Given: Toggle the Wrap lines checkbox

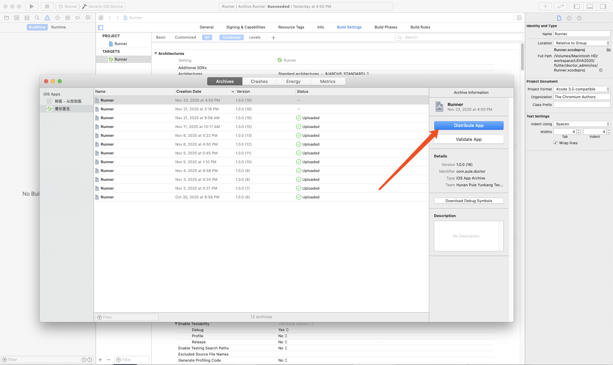Looking at the screenshot, I should point(555,143).
